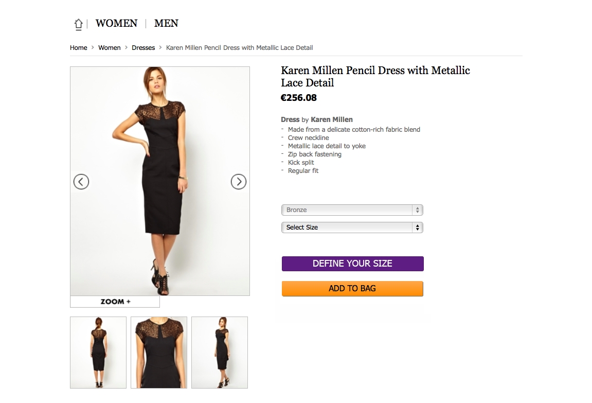Image resolution: width=592 pixels, height=403 pixels.
Task: Select the side view dress thumbnail
Action: (x=220, y=352)
